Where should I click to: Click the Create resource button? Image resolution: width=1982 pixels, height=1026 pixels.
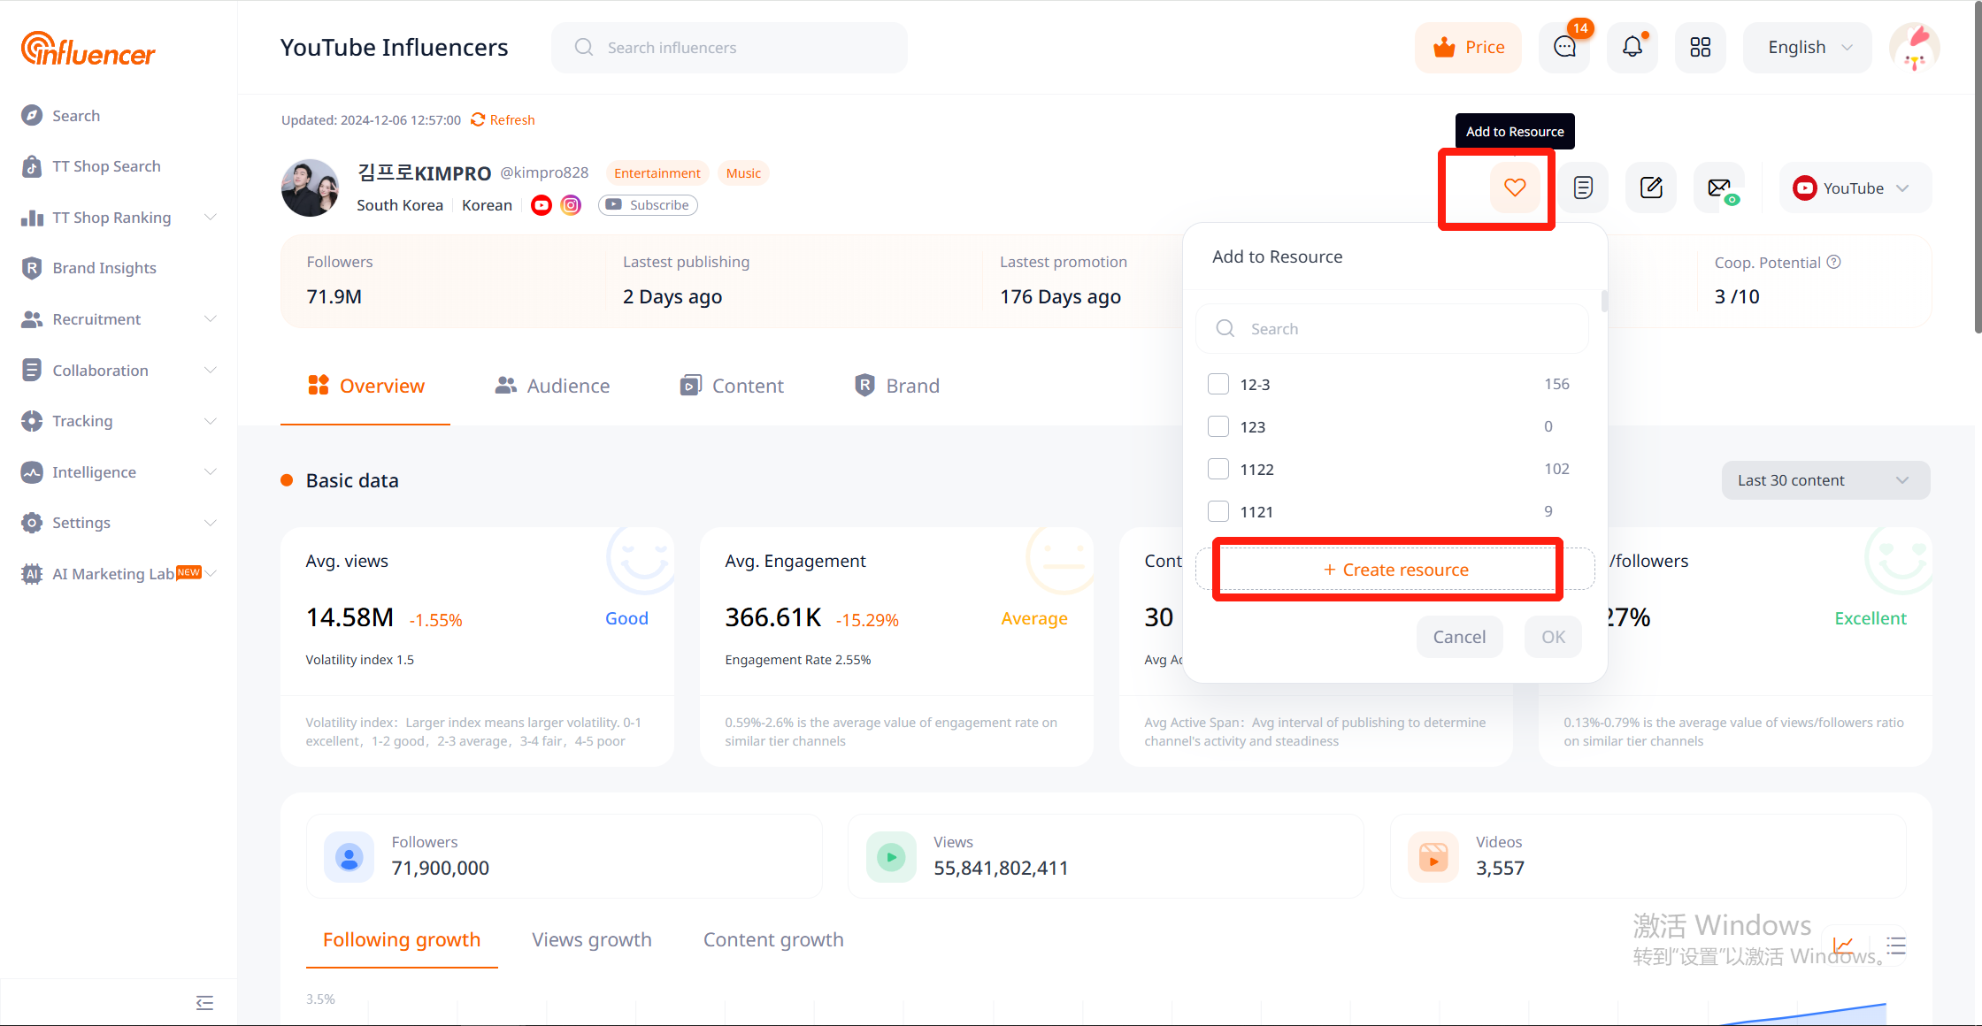[1395, 570]
